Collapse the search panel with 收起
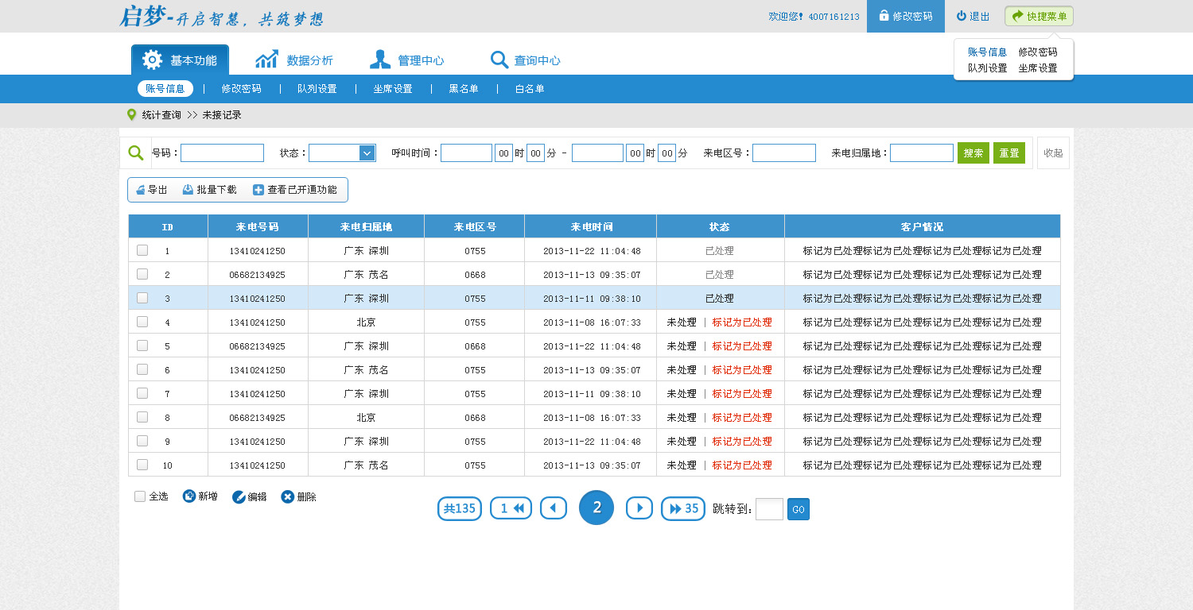The width and height of the screenshot is (1193, 610). click(1053, 152)
